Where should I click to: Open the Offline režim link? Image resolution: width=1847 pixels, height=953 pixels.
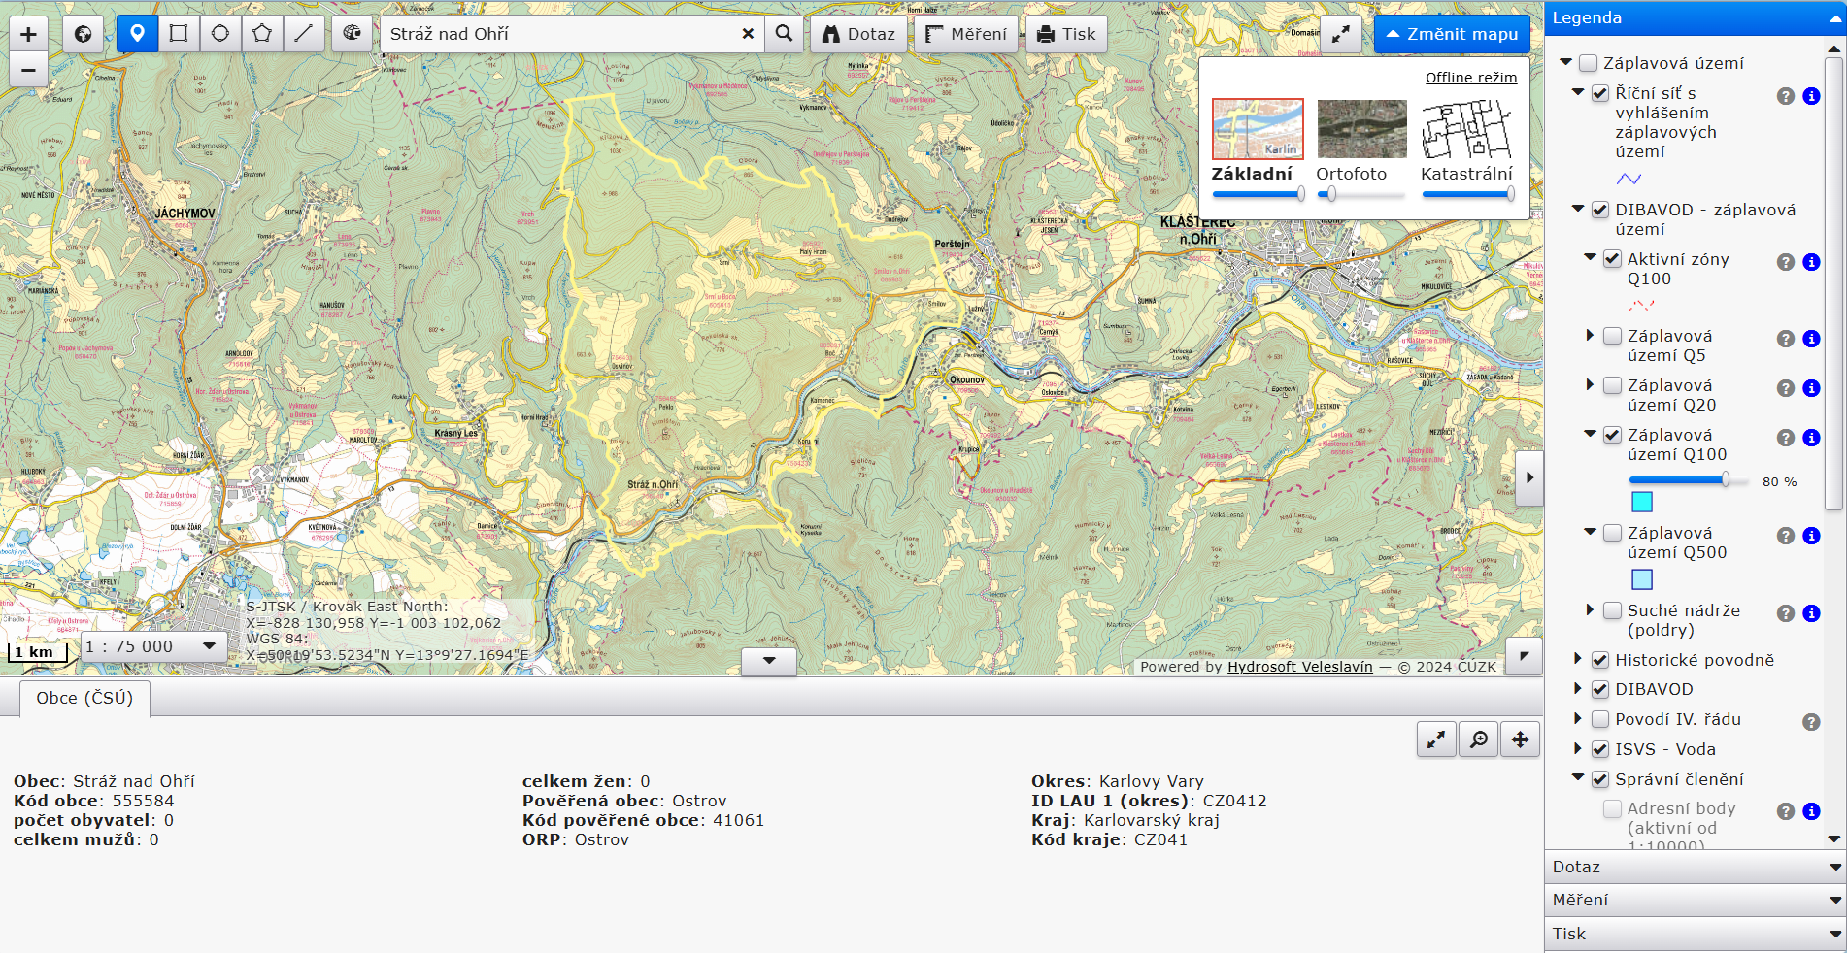(x=1470, y=78)
